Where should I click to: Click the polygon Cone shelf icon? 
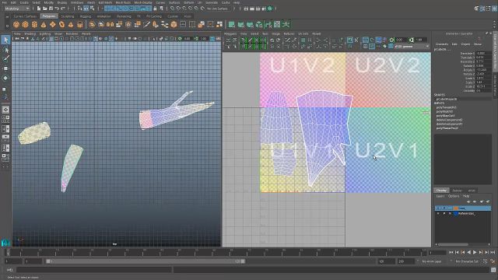click(x=44, y=24)
